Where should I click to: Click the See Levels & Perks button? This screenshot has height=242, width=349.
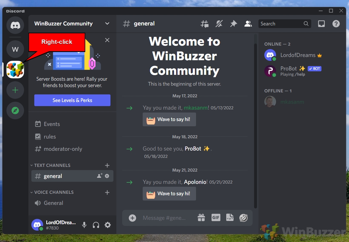[x=72, y=100]
